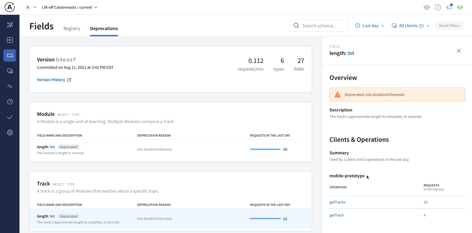
Task: Open the Graph explorer sidebar icon
Action: pyautogui.click(x=10, y=25)
